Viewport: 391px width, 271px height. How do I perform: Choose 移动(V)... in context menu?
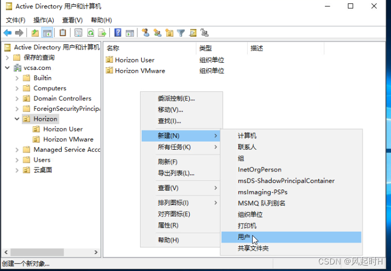(182, 110)
